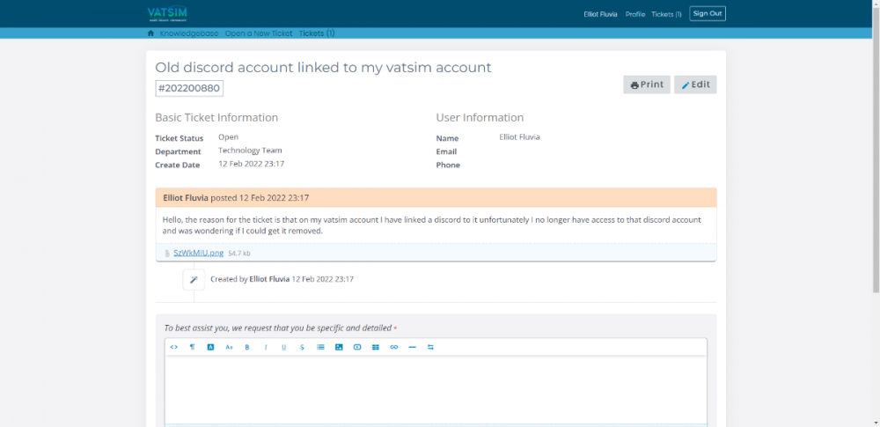Insert an image using editor toolbar
The image size is (880, 427).
[339, 347]
